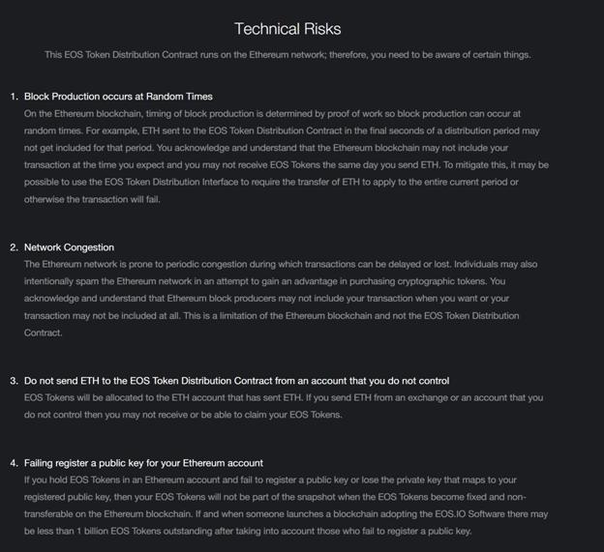Screen dimensions: 604x552
Task: Click the line mentioning EOS.IO Software
Action: pyautogui.click(x=286, y=514)
